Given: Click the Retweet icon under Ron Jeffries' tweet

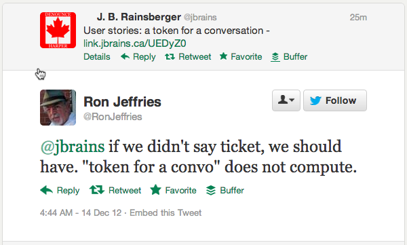Looking at the screenshot, I should pos(97,190).
